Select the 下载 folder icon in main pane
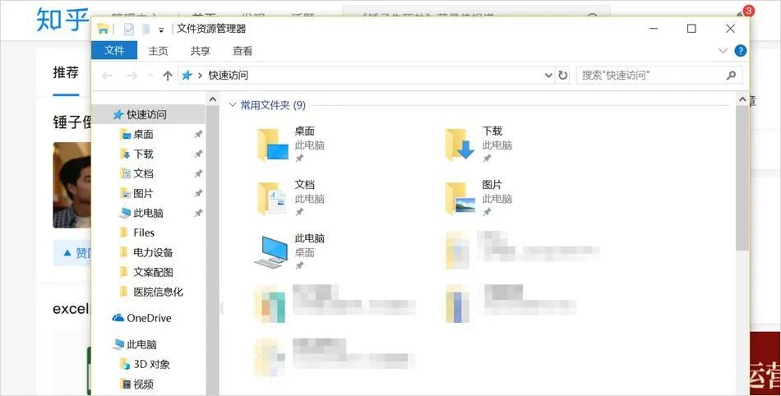 pos(460,145)
